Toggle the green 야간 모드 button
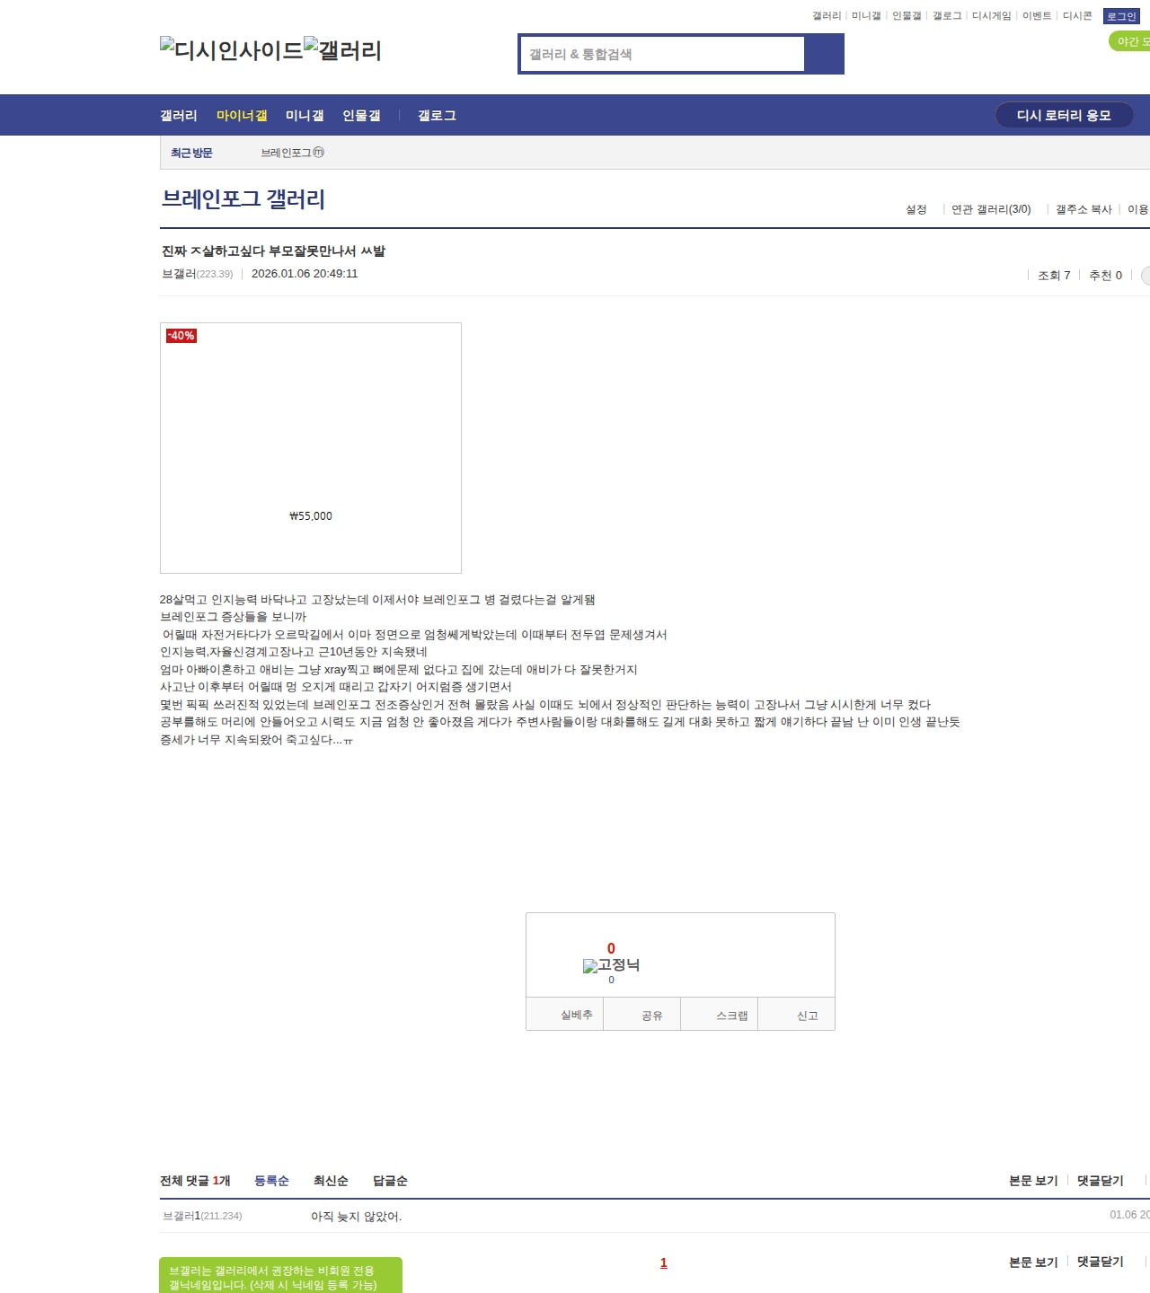The width and height of the screenshot is (1150, 1293). pos(1130,41)
